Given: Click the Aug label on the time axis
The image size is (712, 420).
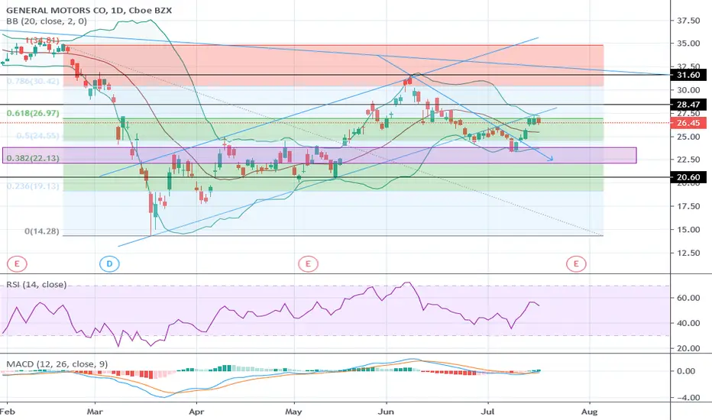Looking at the screenshot, I should tap(590, 412).
